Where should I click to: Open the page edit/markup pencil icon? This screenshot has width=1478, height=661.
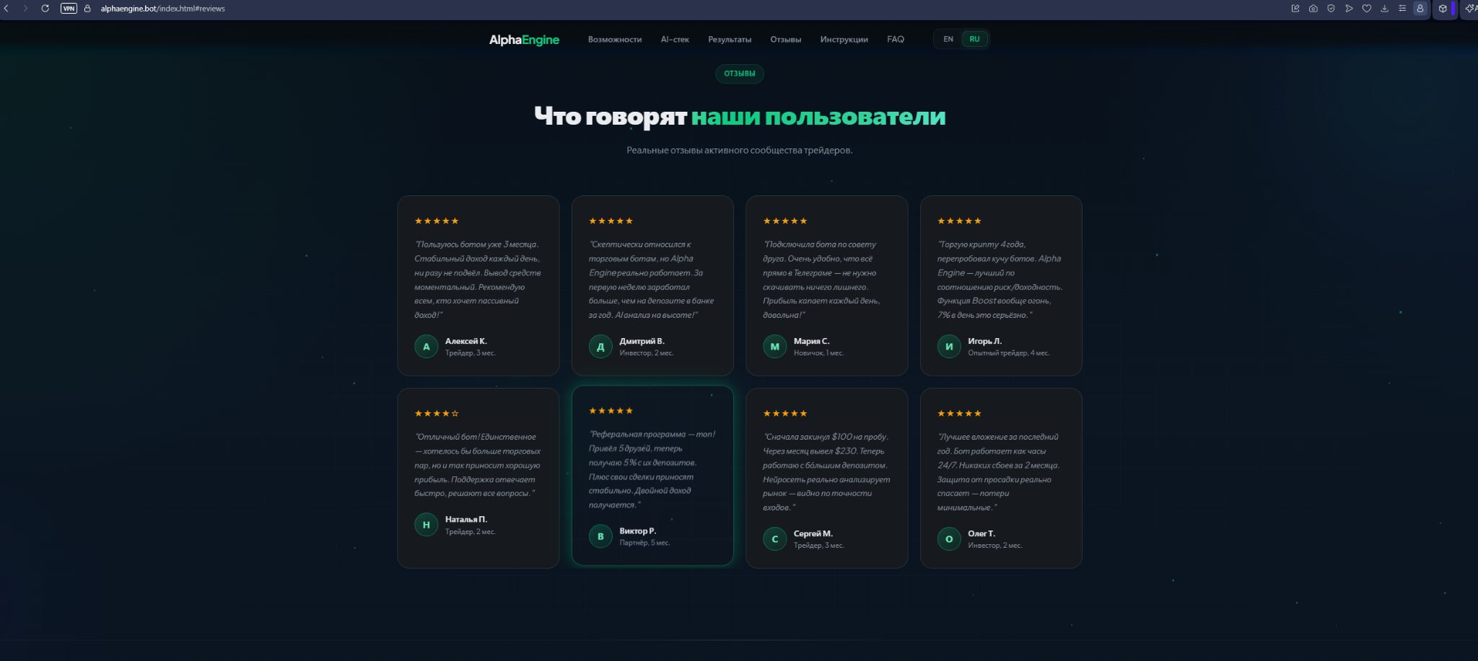[x=1295, y=9]
